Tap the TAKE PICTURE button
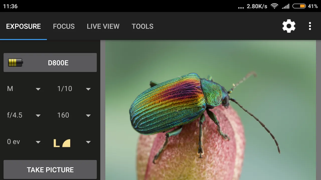The width and height of the screenshot is (321, 180). [50, 170]
